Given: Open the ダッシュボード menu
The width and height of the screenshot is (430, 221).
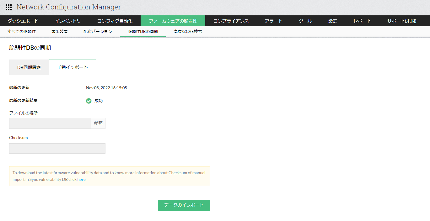Looking at the screenshot, I should click(x=23, y=21).
